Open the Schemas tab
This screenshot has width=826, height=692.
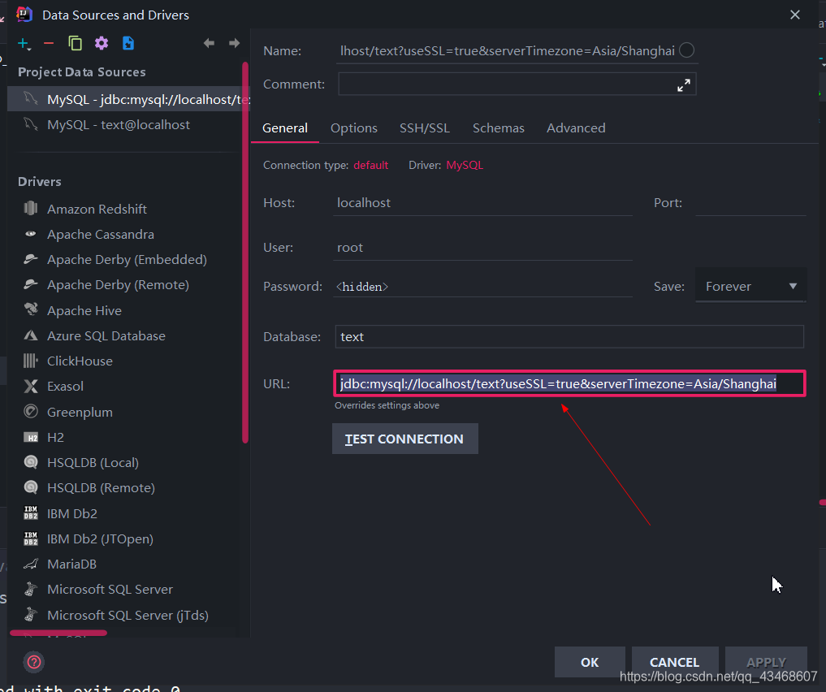499,128
